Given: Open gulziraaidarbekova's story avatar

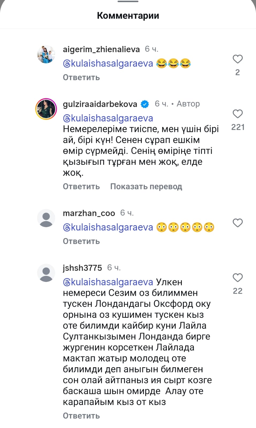Looking at the screenshot, I should pyautogui.click(x=46, y=109).
